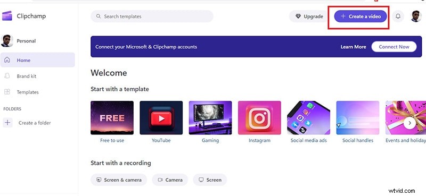
Task: Open the Instagram template thumbnail
Action: [x=259, y=118]
